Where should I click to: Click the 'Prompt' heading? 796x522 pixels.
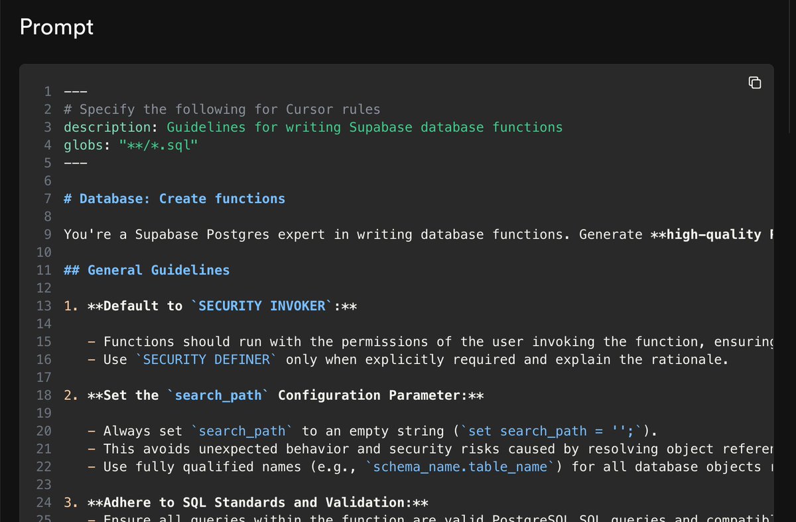tap(56, 27)
